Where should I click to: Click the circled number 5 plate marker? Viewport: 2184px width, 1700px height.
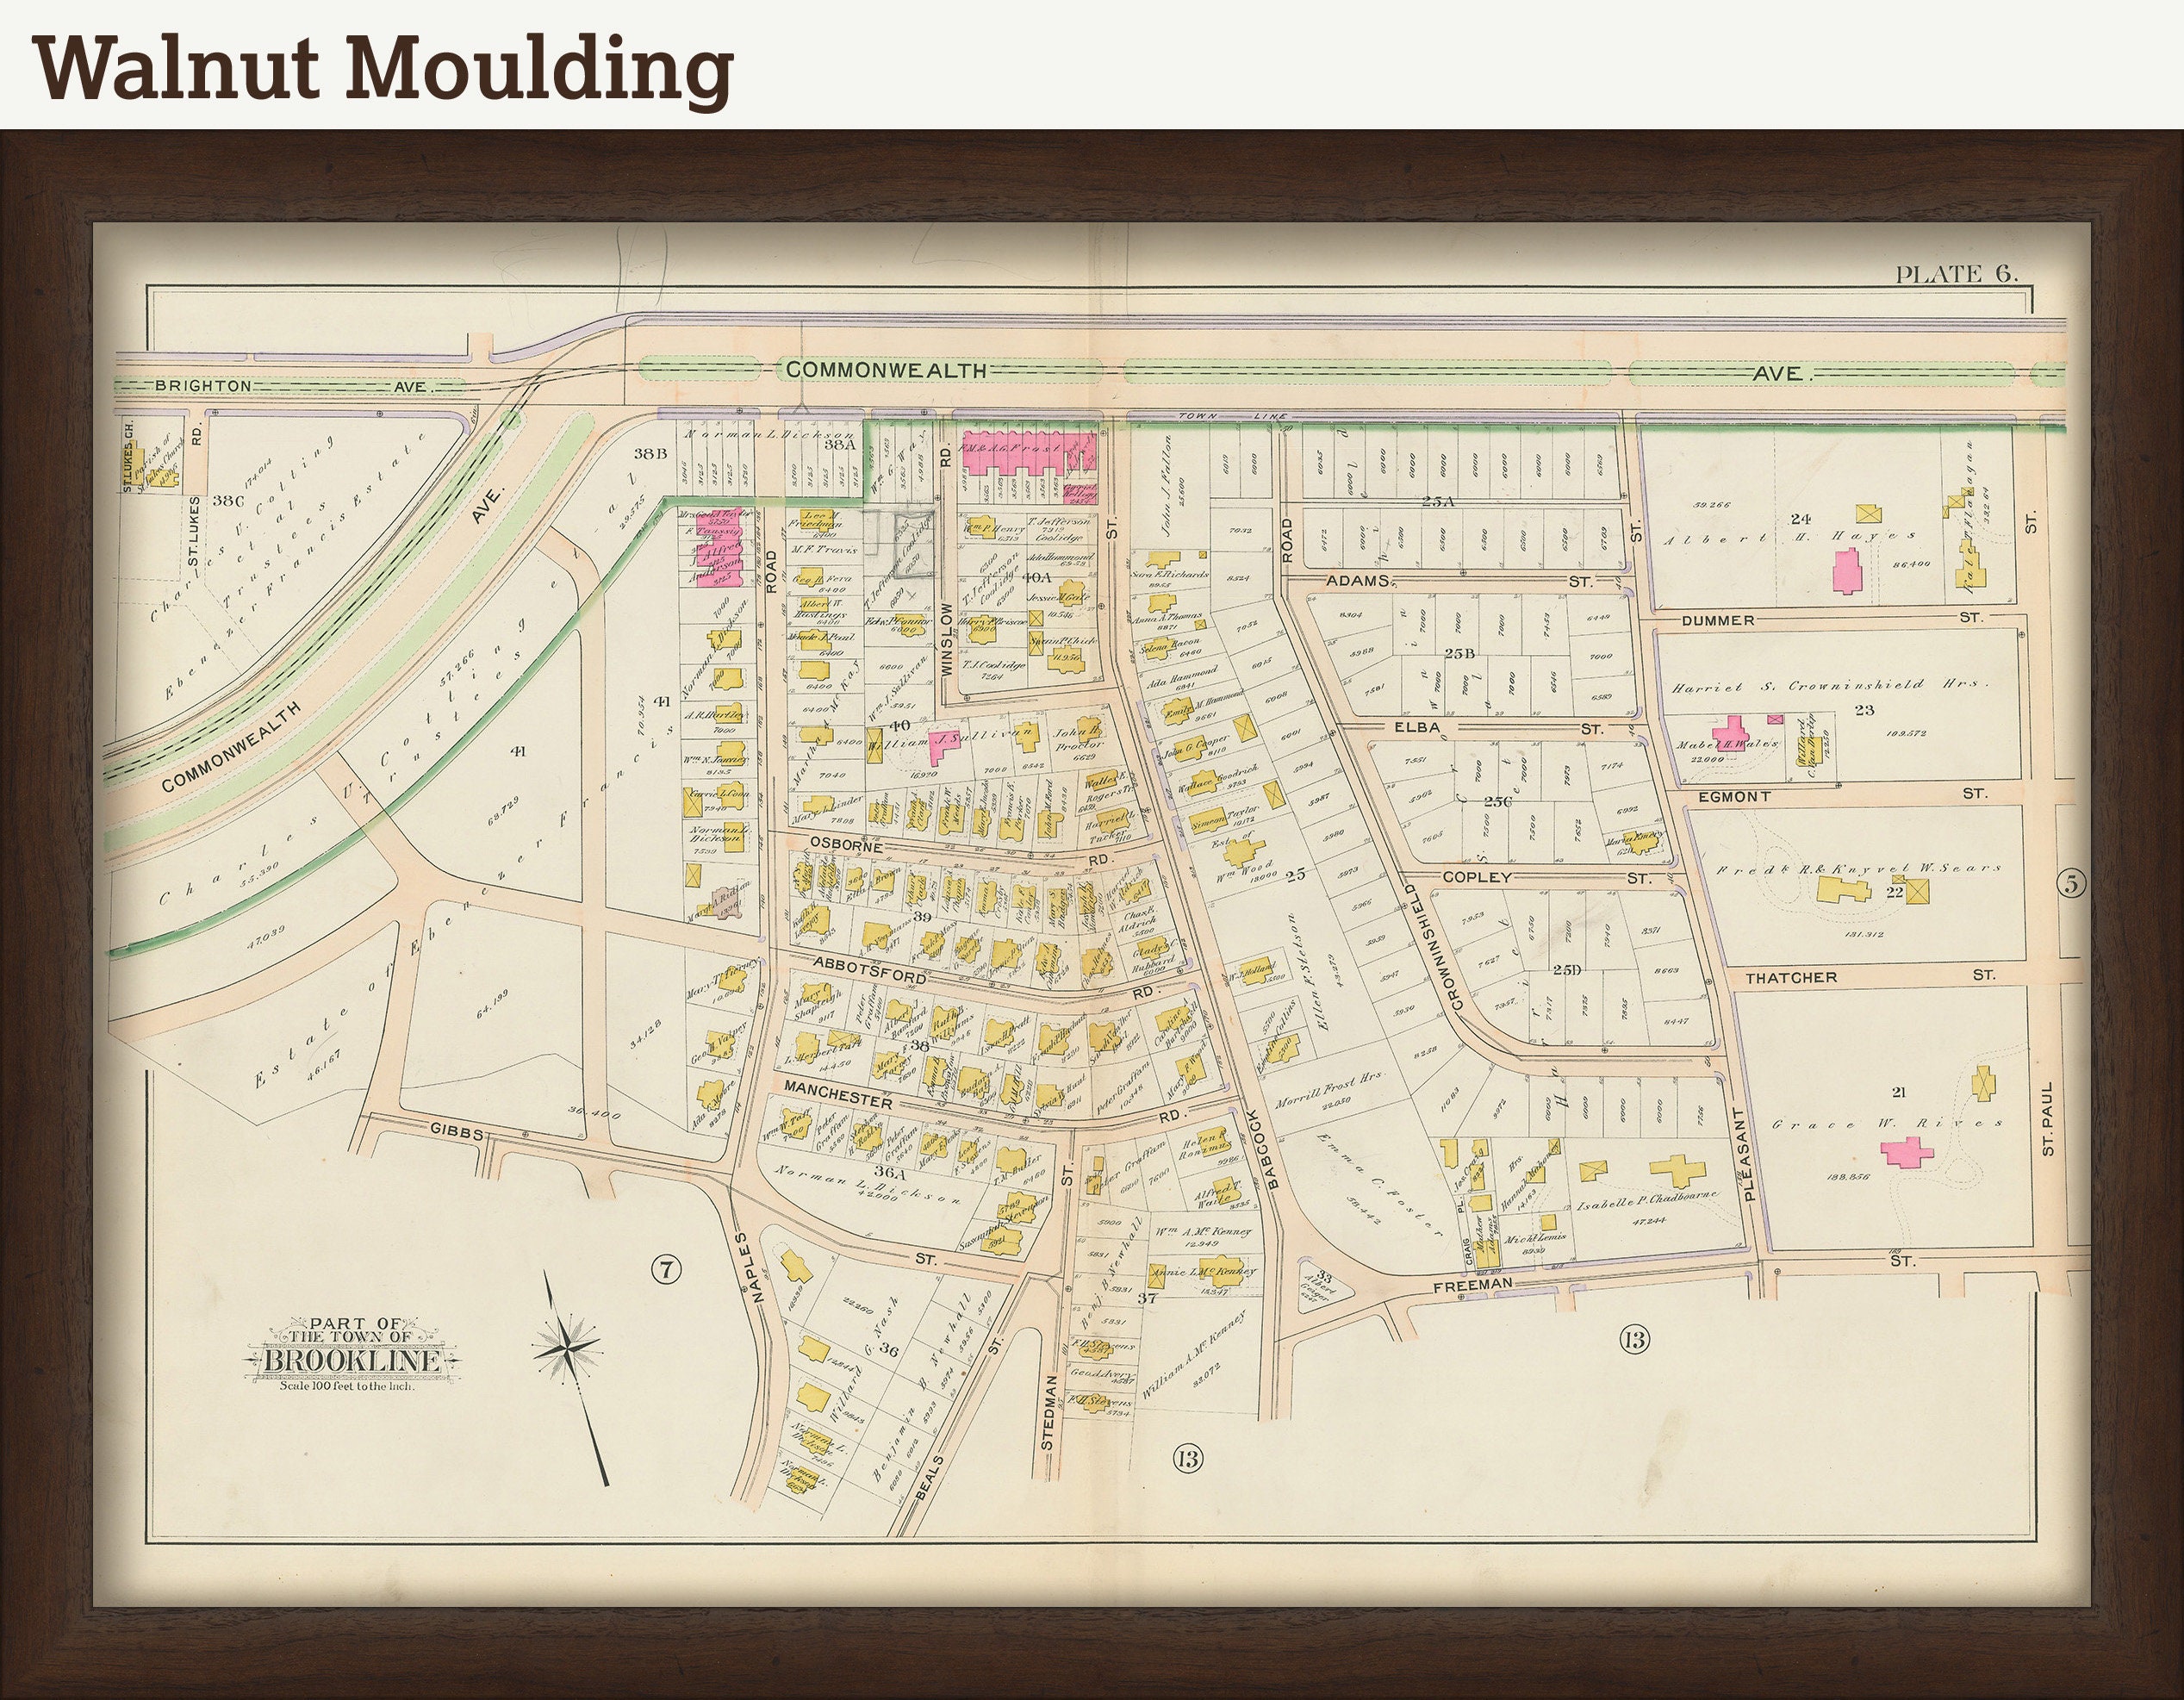tap(2071, 883)
